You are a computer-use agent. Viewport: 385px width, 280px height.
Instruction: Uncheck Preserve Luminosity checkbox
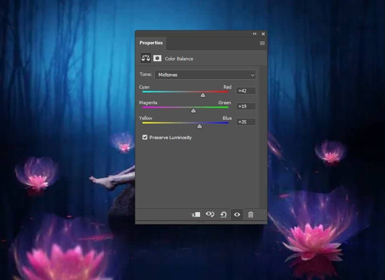145,138
